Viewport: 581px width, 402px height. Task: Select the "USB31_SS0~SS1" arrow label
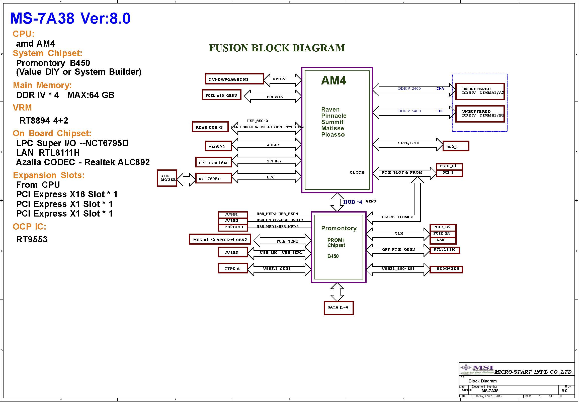398,269
